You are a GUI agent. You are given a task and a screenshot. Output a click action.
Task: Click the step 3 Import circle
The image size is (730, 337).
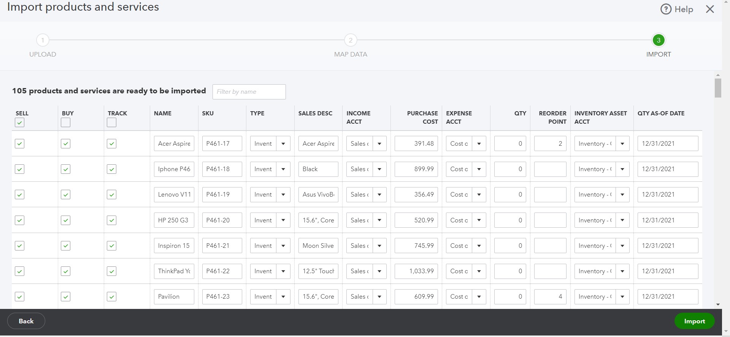[659, 40]
